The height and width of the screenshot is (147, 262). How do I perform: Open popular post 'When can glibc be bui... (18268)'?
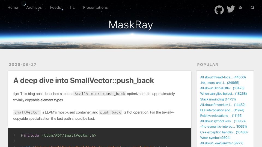[x=224, y=94]
